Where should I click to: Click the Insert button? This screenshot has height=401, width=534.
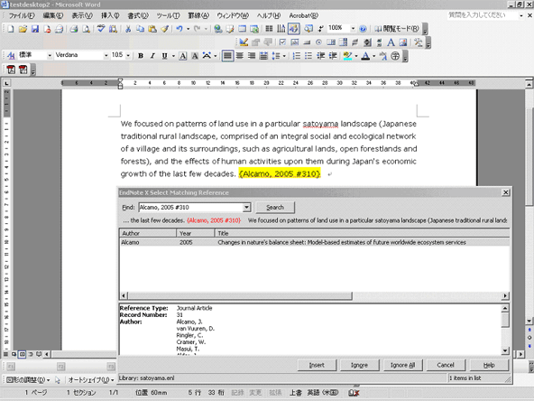coord(317,365)
